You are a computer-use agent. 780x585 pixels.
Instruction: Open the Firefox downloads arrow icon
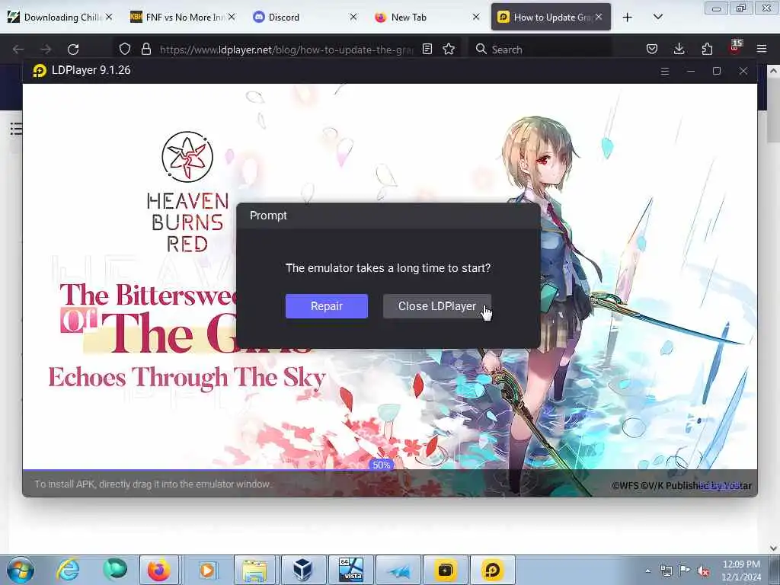(x=679, y=49)
